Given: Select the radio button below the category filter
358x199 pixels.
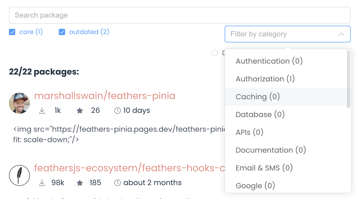Looking at the screenshot, I should [x=215, y=53].
